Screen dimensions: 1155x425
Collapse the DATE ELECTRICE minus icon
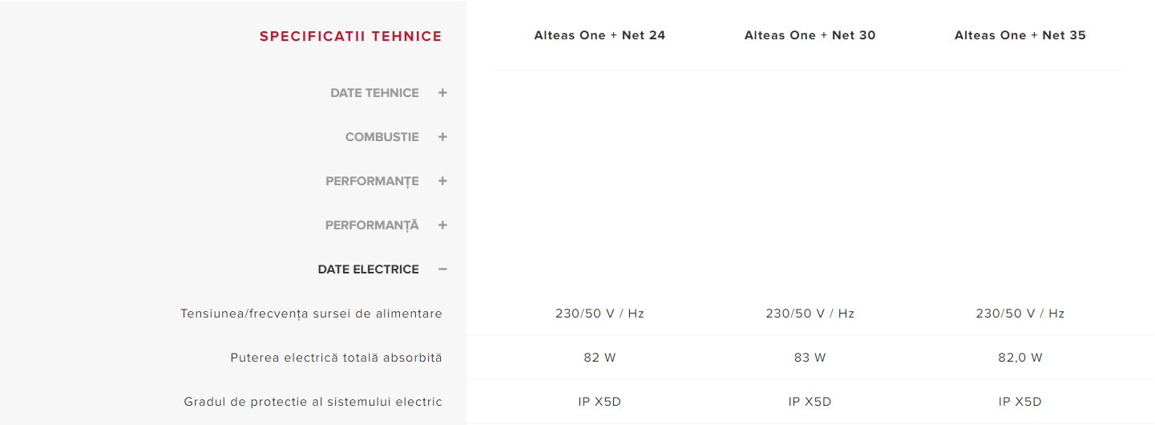point(442,269)
